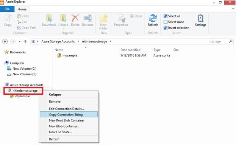Expand chevron after Azure Storage Accounts breadcrumb
This screenshot has width=236, height=145.
click(78, 41)
